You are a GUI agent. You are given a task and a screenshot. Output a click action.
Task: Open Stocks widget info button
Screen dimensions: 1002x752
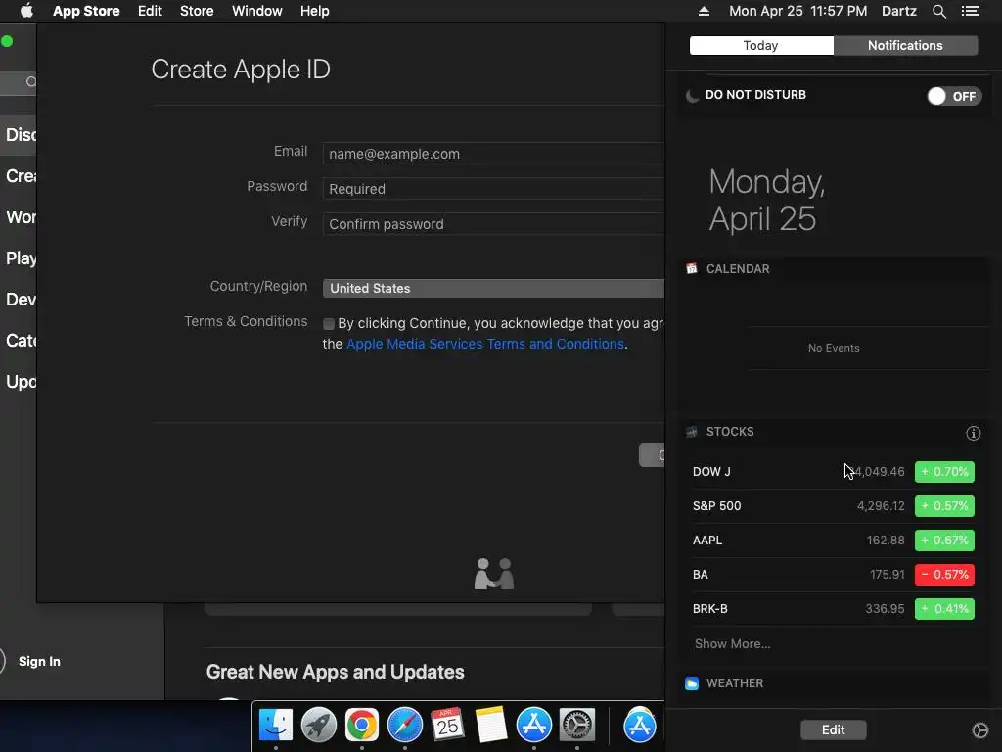[x=974, y=433]
